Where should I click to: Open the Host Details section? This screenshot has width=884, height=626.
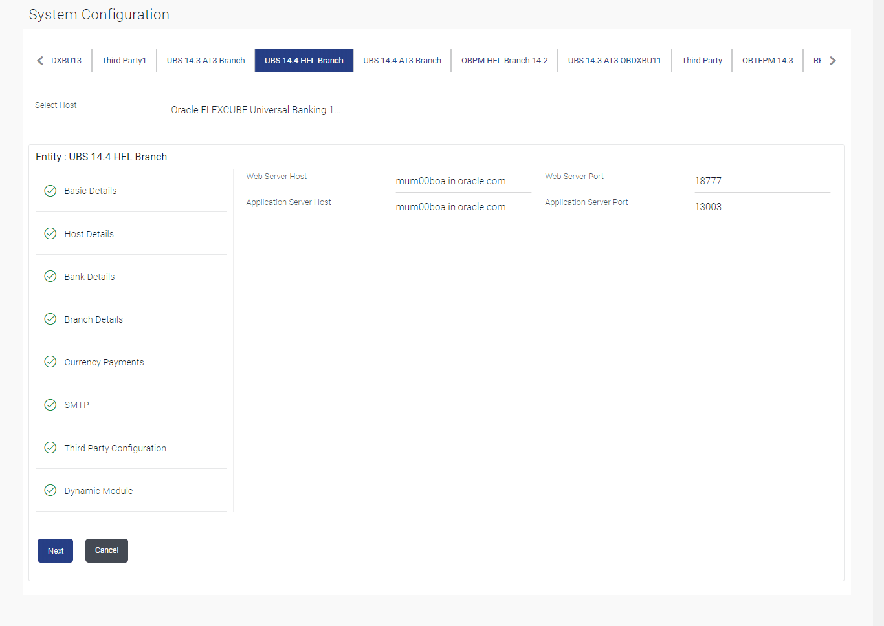click(131, 233)
